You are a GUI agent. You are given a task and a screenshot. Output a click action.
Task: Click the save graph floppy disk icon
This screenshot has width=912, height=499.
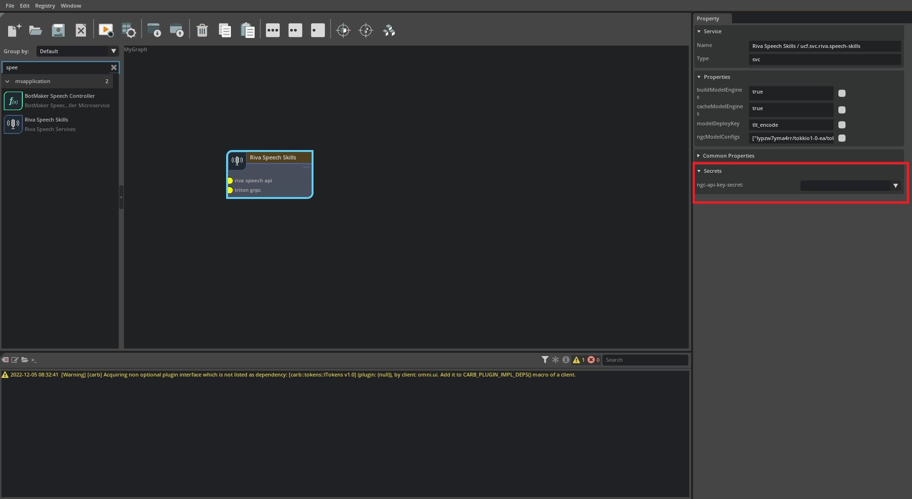(x=58, y=30)
